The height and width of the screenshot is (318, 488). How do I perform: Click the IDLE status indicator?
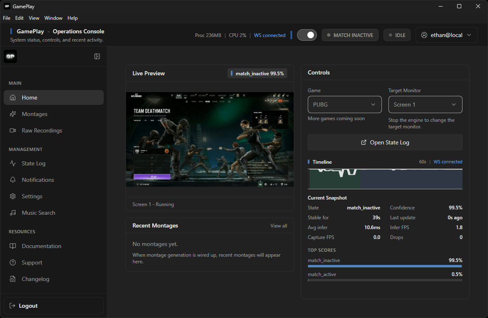pos(397,35)
